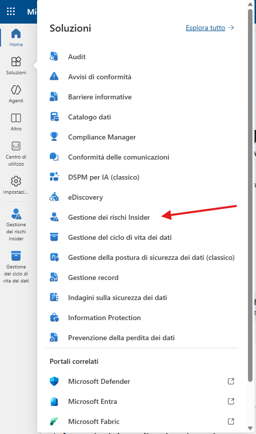The height and width of the screenshot is (434, 256).
Task: Open Information Protection entry
Action: click(x=105, y=318)
